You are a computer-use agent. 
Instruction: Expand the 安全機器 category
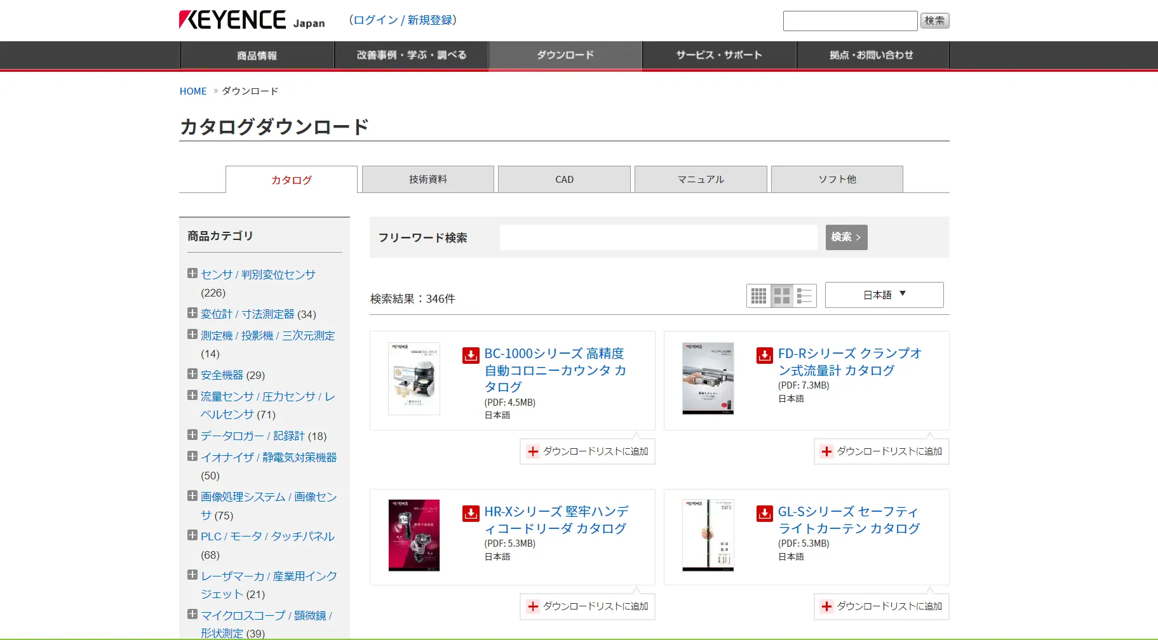coord(192,374)
